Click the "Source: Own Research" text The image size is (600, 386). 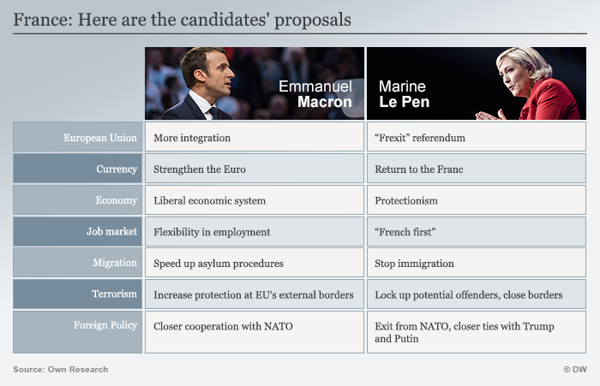(x=61, y=370)
